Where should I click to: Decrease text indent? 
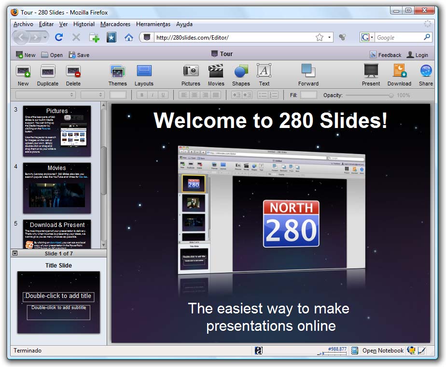[x=237, y=95]
